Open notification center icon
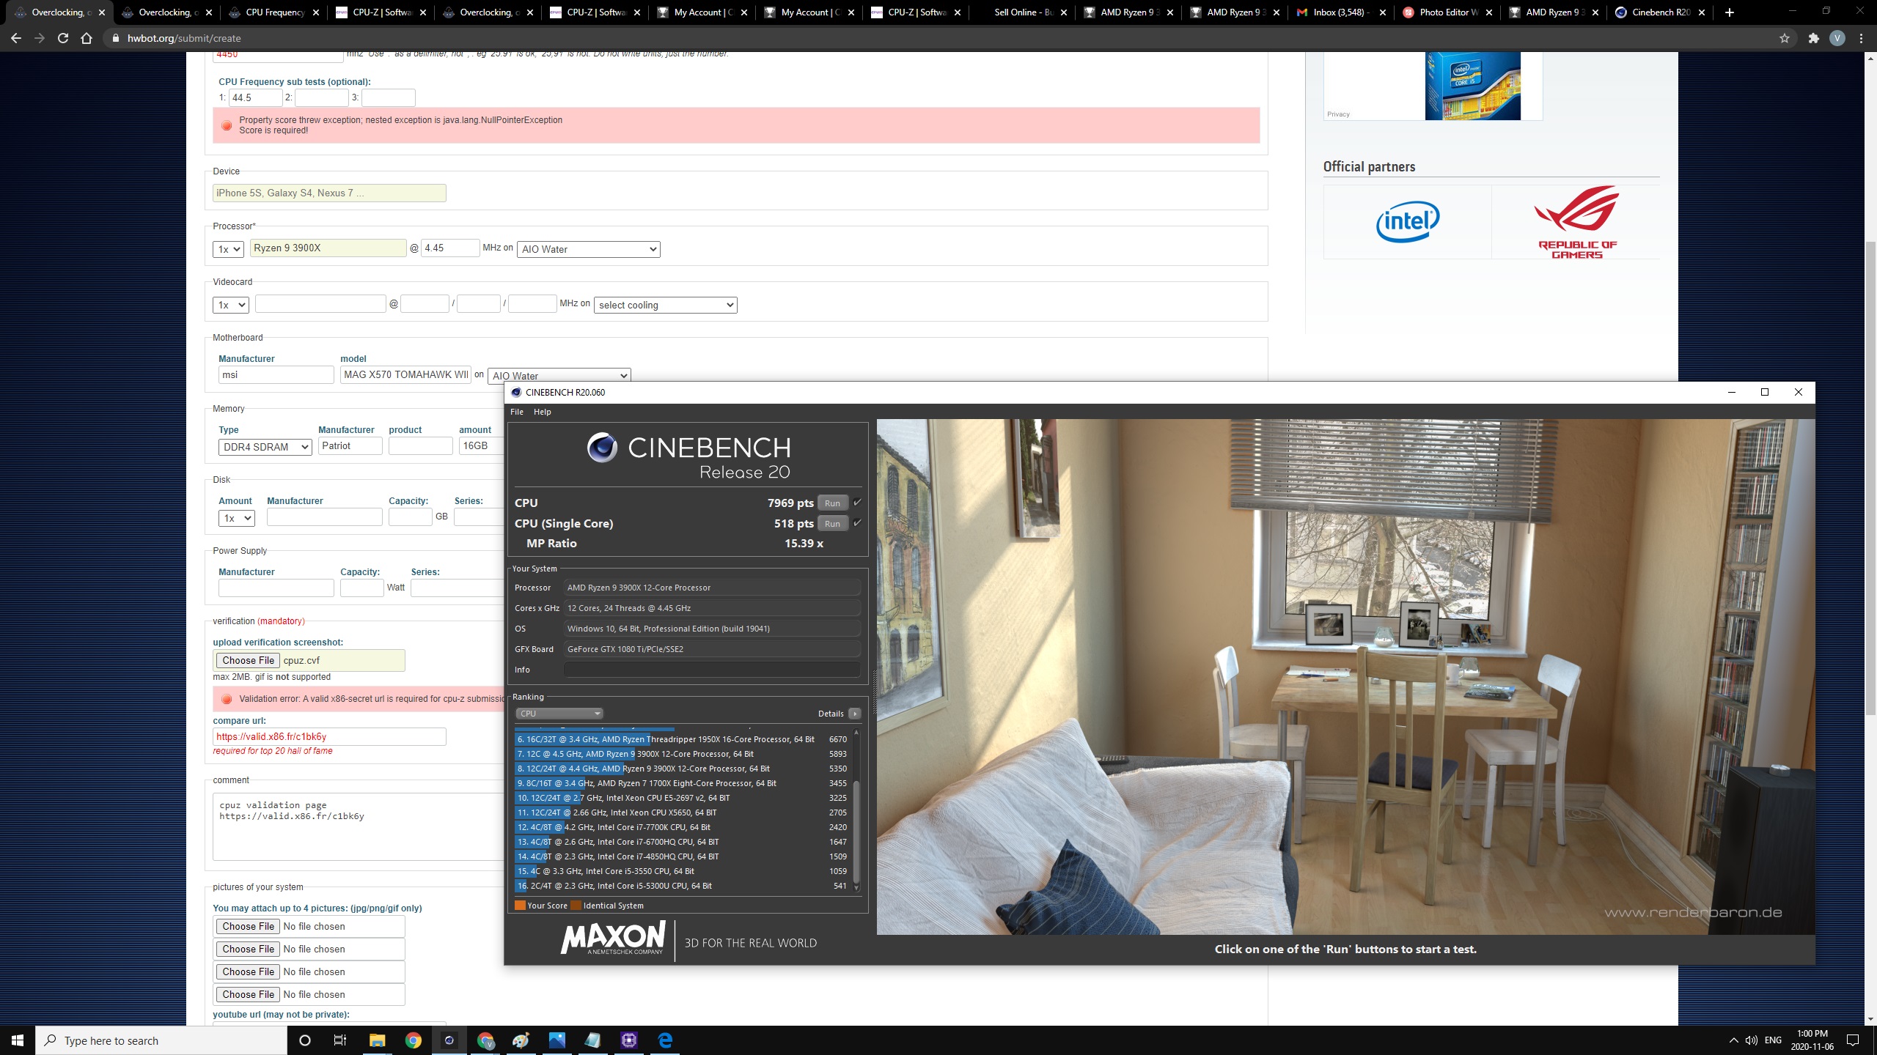 point(1853,1040)
